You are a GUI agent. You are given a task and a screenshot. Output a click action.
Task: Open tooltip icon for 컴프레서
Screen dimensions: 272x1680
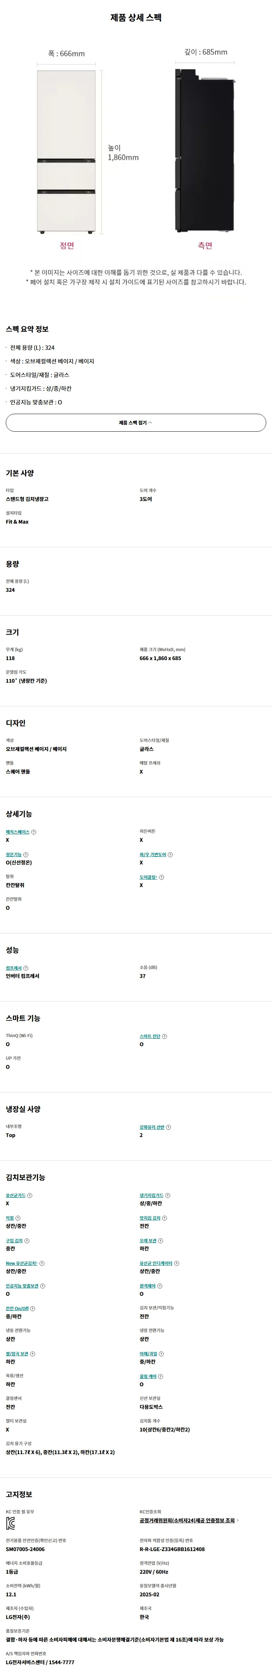click(x=26, y=968)
